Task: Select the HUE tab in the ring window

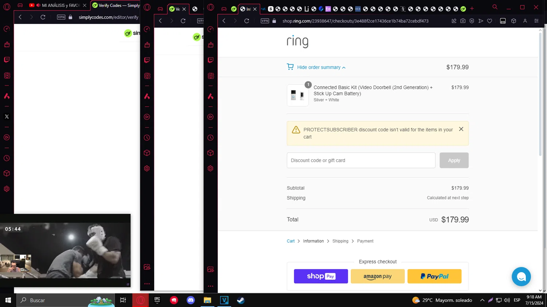Action: point(358,9)
